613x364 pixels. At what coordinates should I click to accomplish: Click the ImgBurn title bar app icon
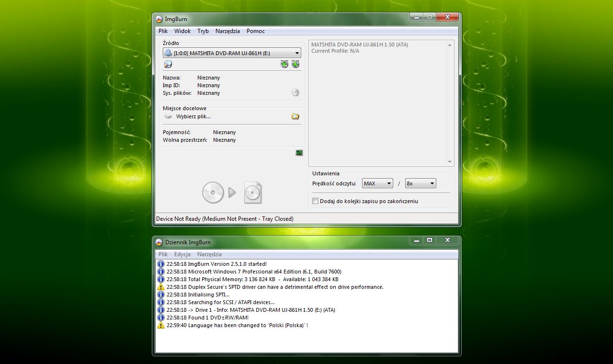(x=159, y=19)
